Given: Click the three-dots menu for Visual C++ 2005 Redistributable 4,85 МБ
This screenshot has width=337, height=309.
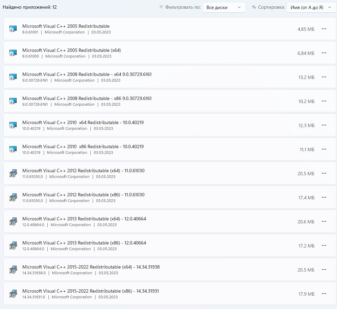Looking at the screenshot, I should tap(324, 29).
